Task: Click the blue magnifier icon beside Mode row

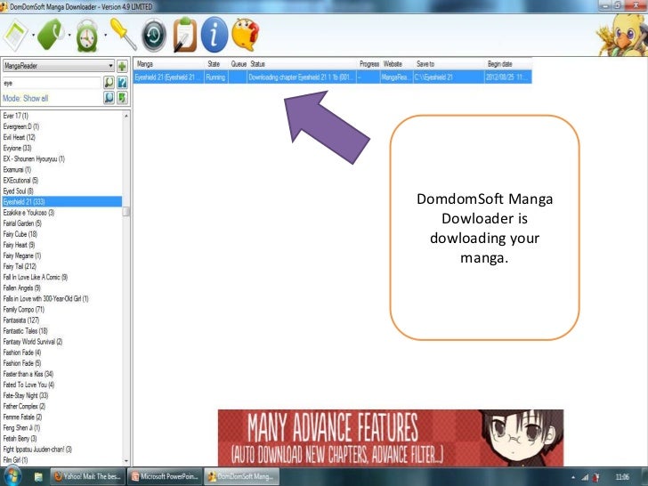Action: 109,98
